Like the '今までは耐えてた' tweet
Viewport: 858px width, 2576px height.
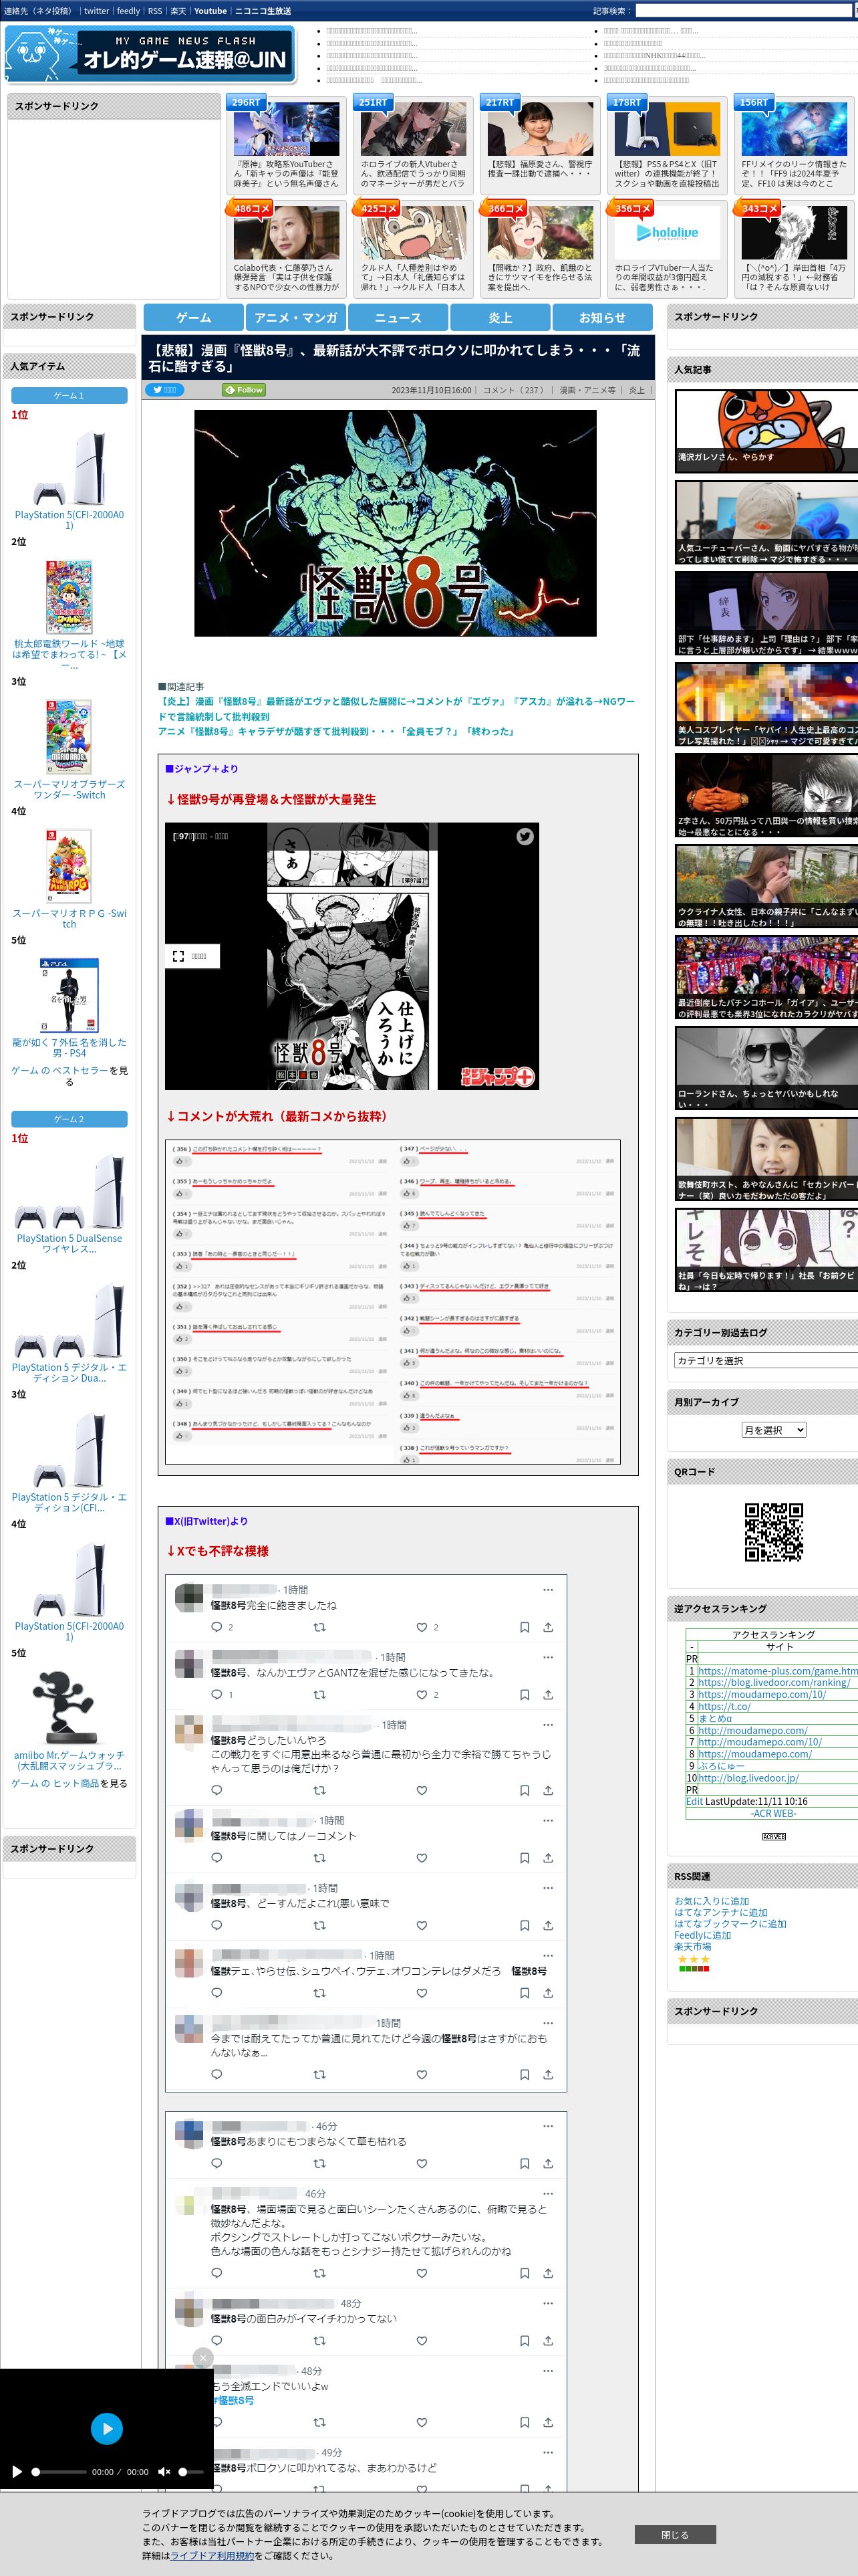coord(422,2074)
